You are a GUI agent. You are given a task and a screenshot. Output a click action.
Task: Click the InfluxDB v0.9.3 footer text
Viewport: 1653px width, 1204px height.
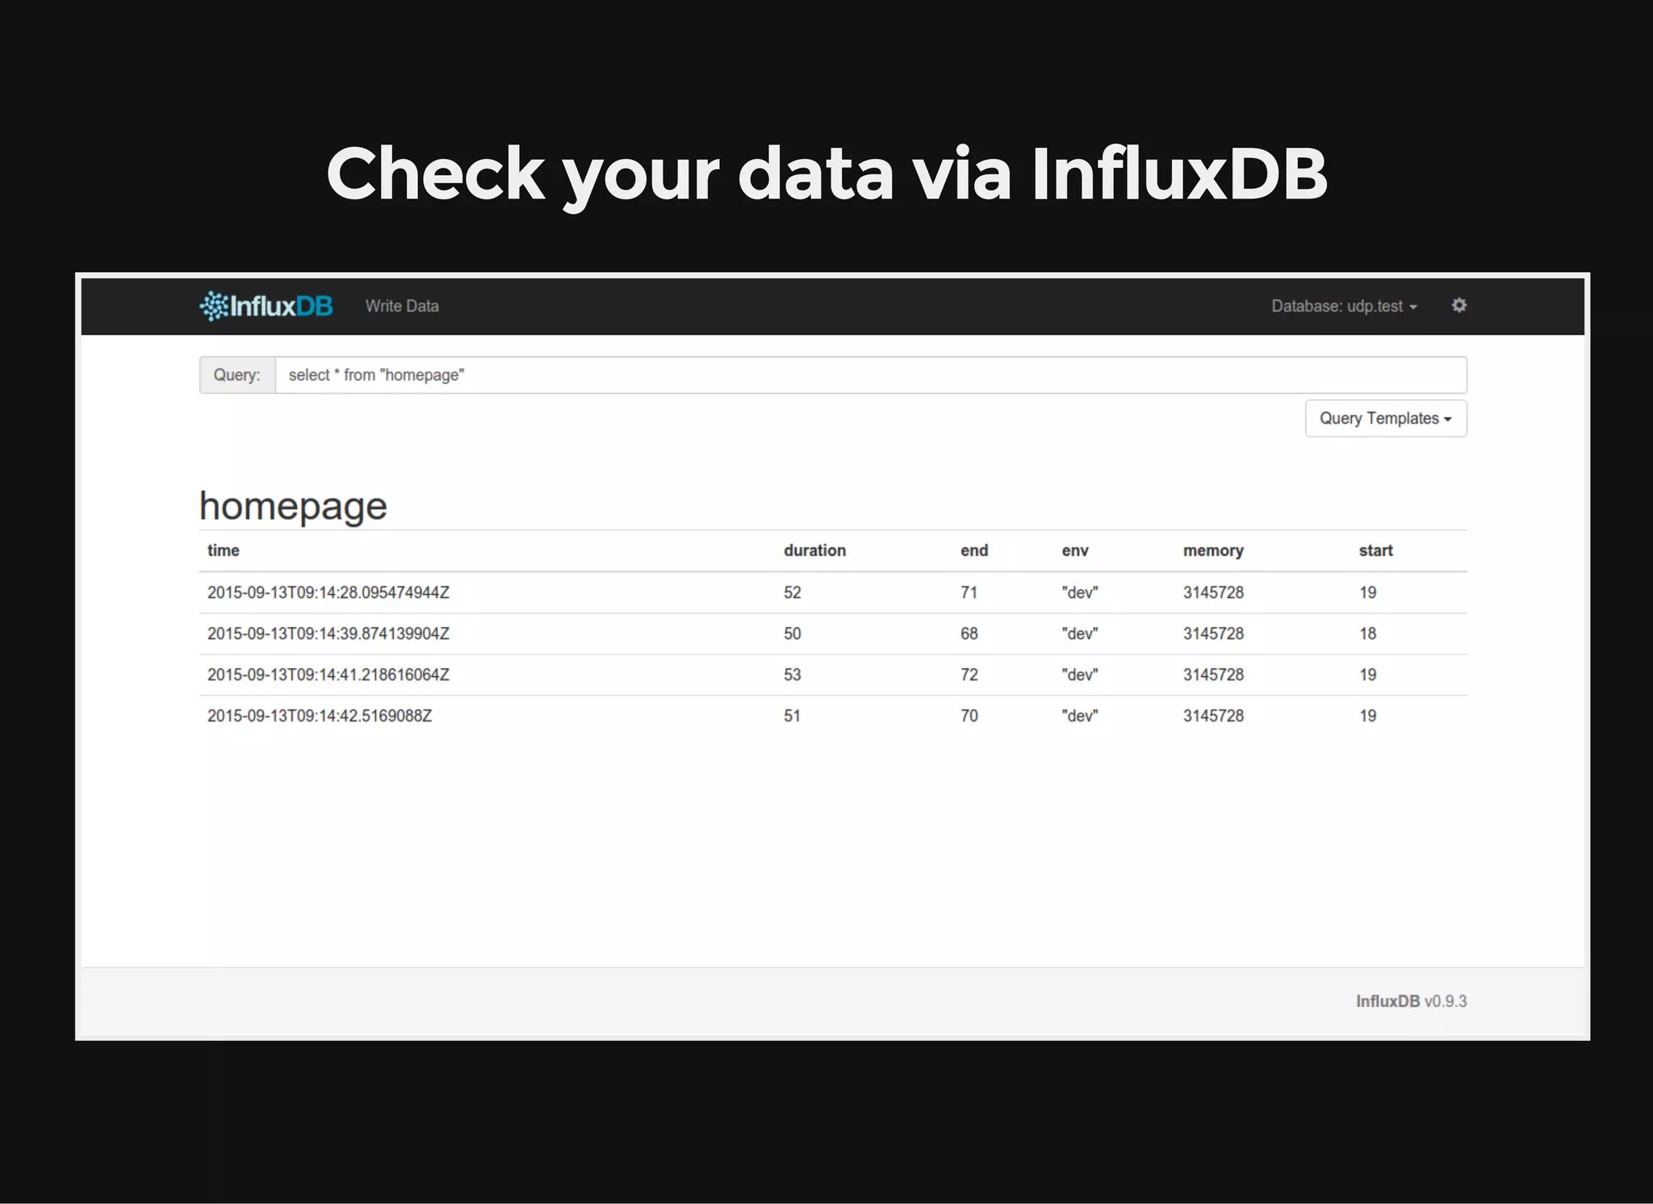click(1411, 1001)
